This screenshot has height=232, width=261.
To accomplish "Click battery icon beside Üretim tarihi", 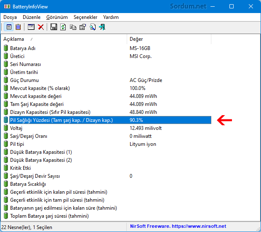I will tap(6, 72).
